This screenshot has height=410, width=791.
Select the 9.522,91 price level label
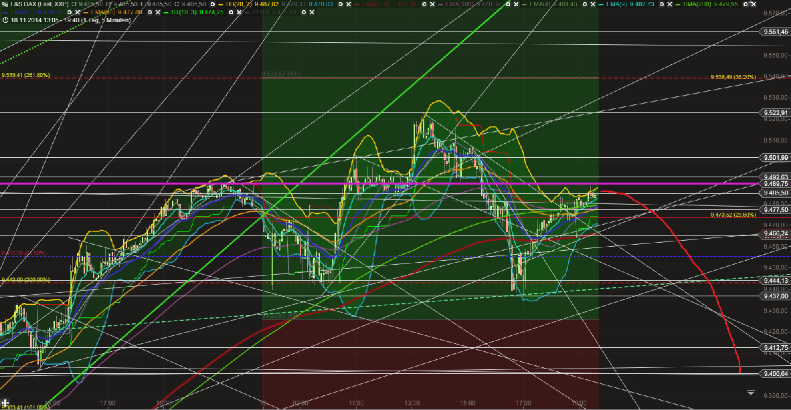775,113
